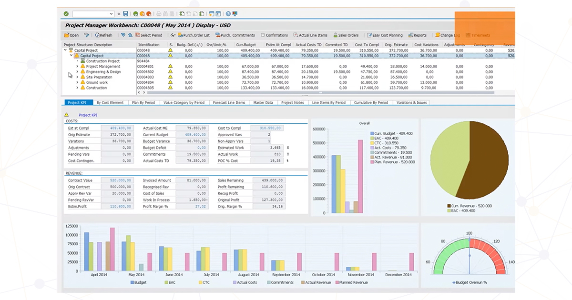Image resolution: width=572 pixels, height=300 pixels.
Task: Switch to the By Cost Element tab
Action: (111, 102)
